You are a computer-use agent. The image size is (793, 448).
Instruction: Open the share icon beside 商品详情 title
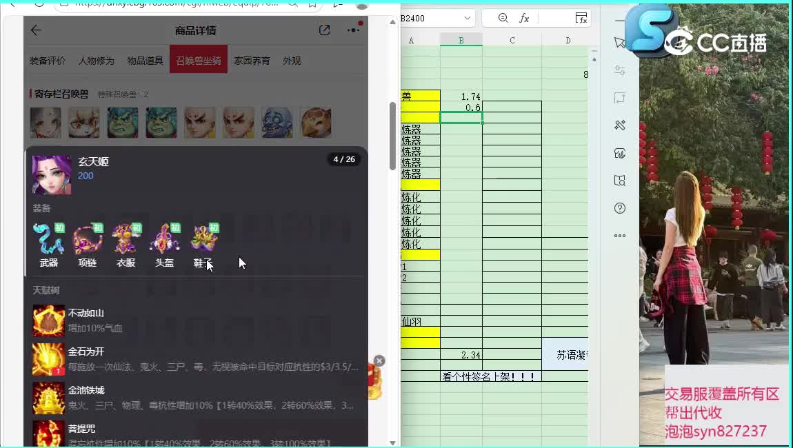tap(325, 30)
